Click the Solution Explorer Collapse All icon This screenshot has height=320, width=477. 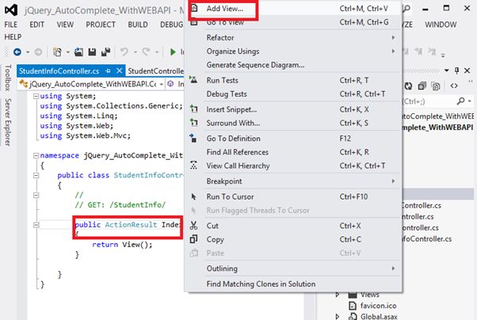click(422, 86)
